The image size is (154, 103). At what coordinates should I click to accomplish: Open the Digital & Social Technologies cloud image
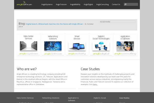click(x=101, y=46)
